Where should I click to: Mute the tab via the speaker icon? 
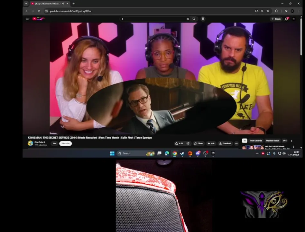(x=63, y=4)
